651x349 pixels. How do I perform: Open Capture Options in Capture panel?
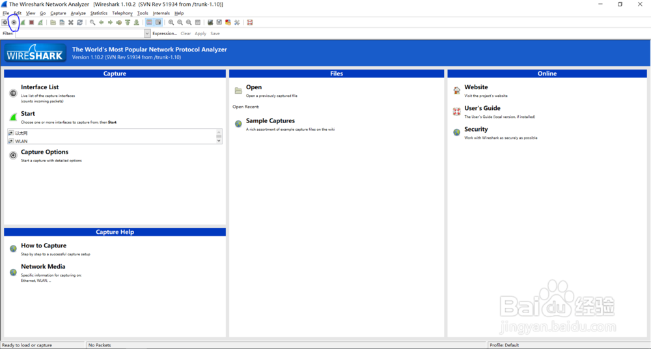(x=44, y=152)
